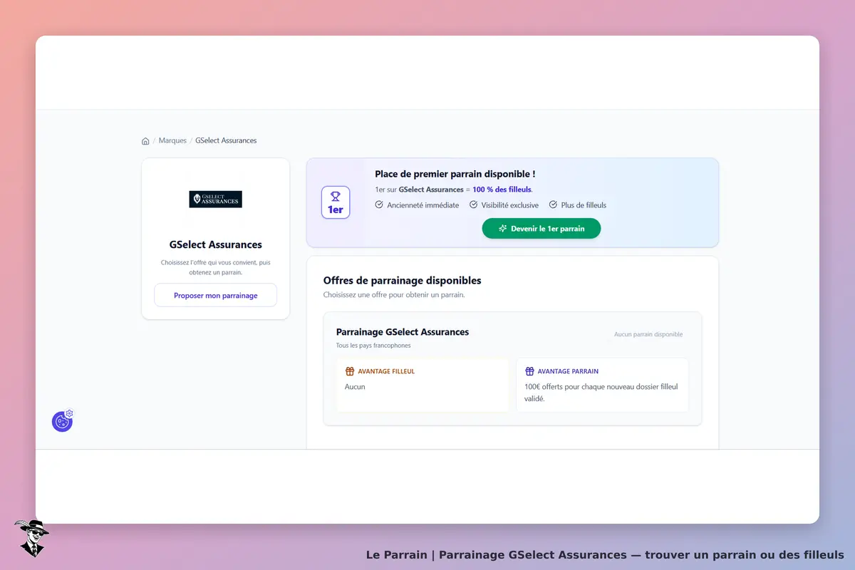This screenshot has height=570, width=855.
Task: Click Devenir le 1er parrain button
Action: click(x=541, y=229)
